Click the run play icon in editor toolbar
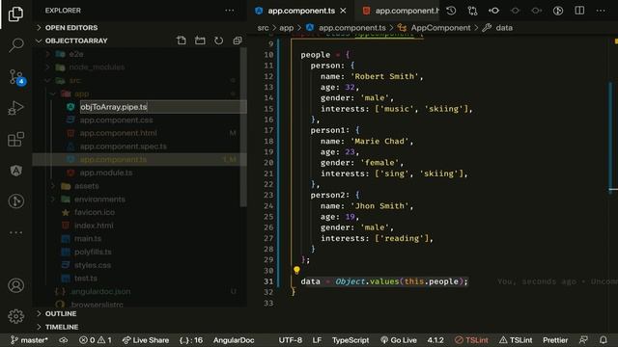618x347 pixels. click(x=558, y=11)
